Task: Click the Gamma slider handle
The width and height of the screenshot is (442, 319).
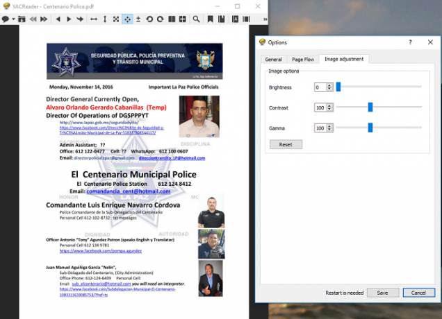Action: [x=370, y=128]
